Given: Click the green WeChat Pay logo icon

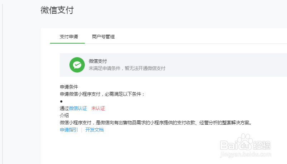Looking at the screenshot, I should tap(77, 65).
